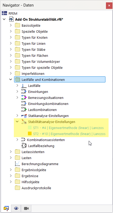Expand the Kombinationsassistenten node
The image size is (113, 213).
click(x=17, y=140)
